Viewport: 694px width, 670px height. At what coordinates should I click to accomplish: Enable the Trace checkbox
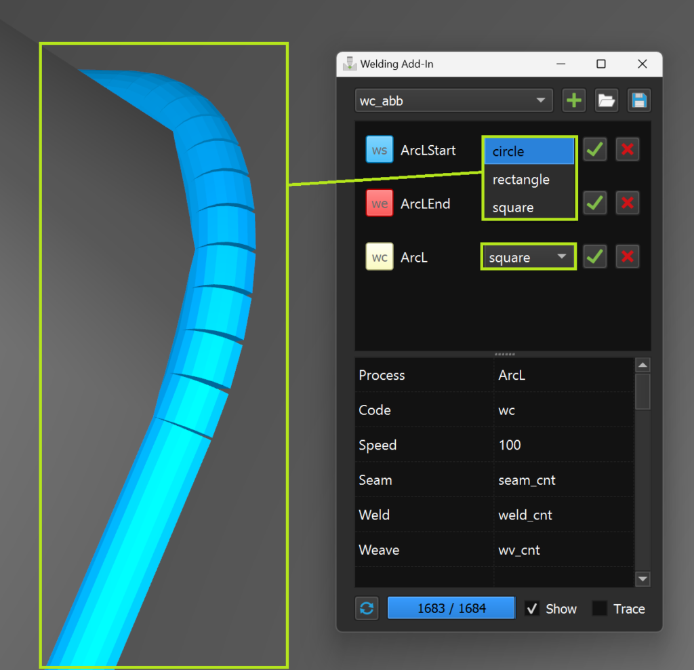click(x=599, y=608)
